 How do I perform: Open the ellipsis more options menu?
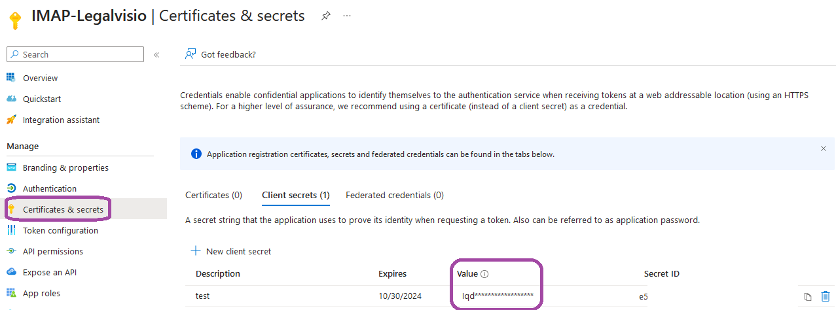(347, 16)
